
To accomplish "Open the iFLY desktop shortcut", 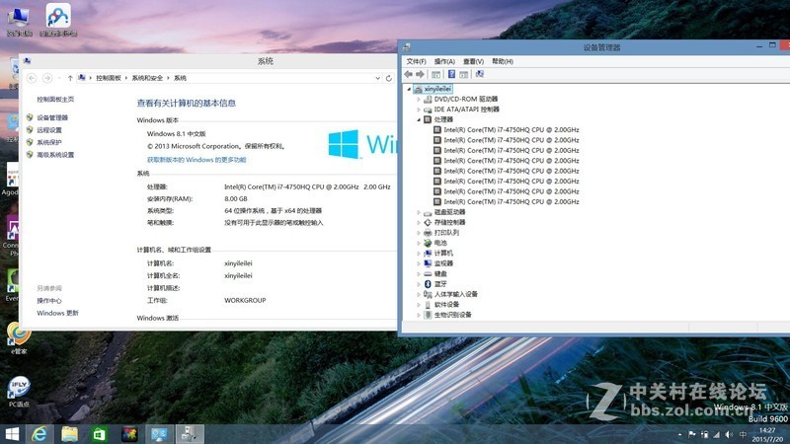I will [x=19, y=392].
